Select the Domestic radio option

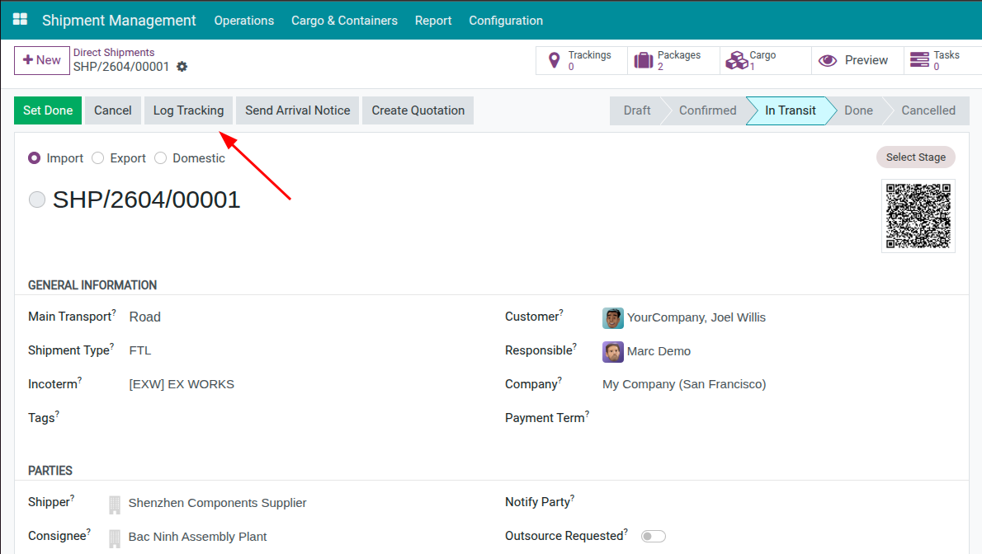coord(161,158)
